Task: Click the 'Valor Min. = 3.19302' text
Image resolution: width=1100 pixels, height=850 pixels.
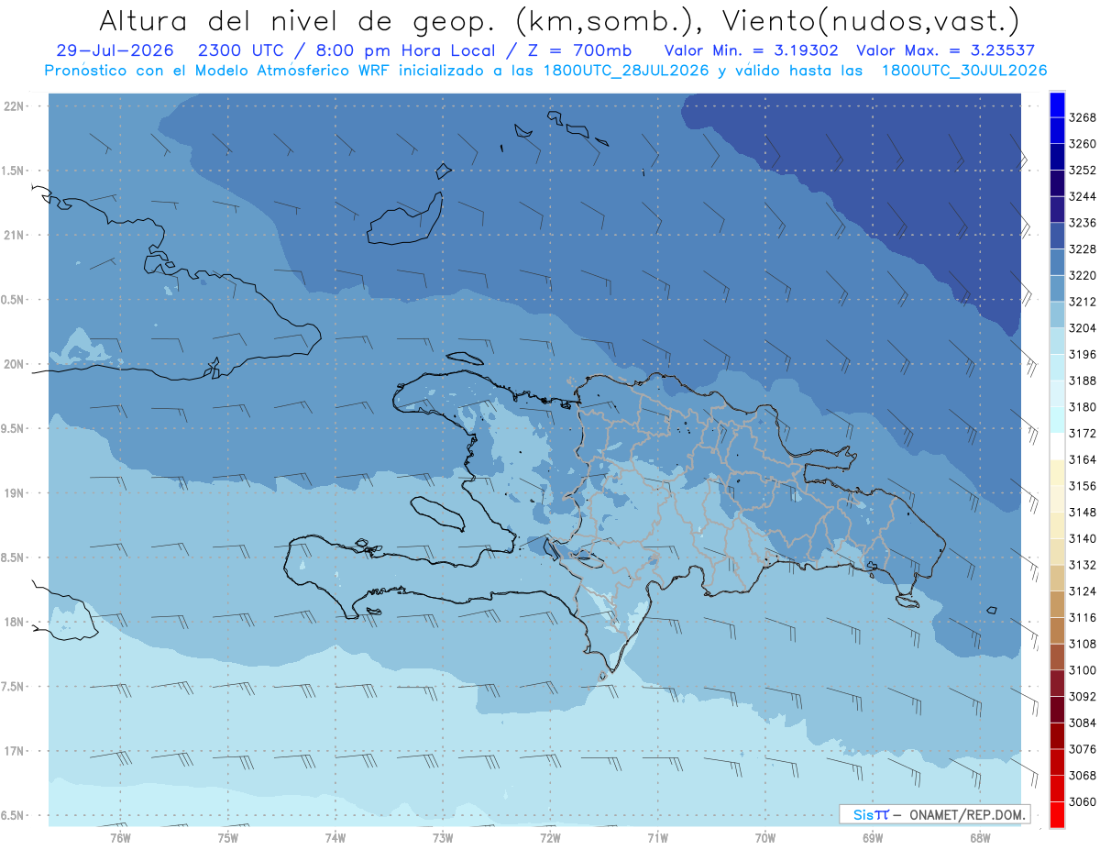Action: [753, 50]
